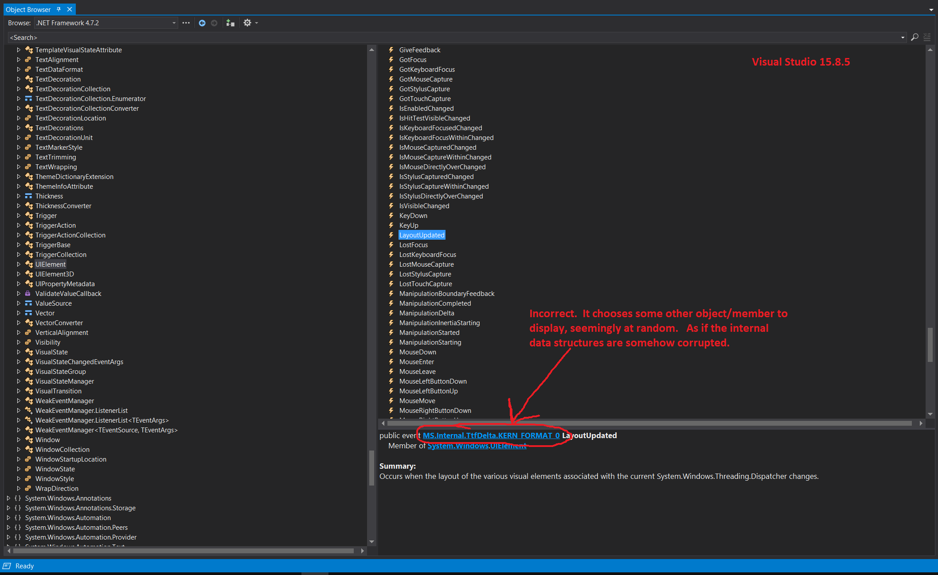Select ManipulationCompleted in the members list
The height and width of the screenshot is (575, 938).
coord(435,303)
